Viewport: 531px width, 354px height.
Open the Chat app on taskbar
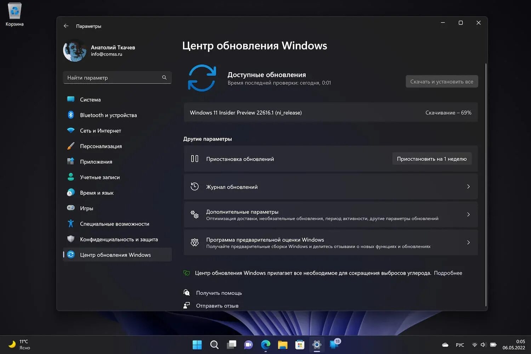249,344
